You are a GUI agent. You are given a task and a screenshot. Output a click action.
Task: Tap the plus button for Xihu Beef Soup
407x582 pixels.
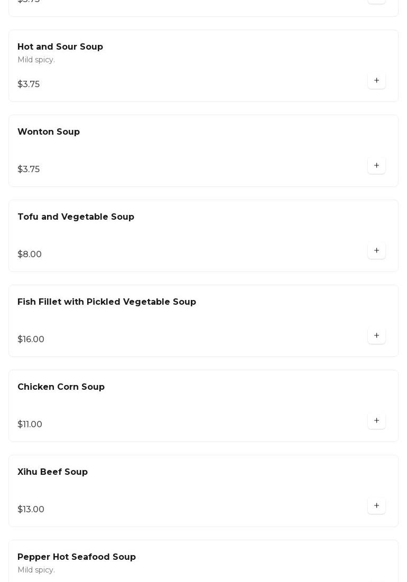376,506
